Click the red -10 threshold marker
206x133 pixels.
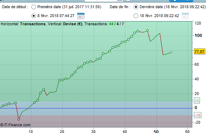click(197, 115)
